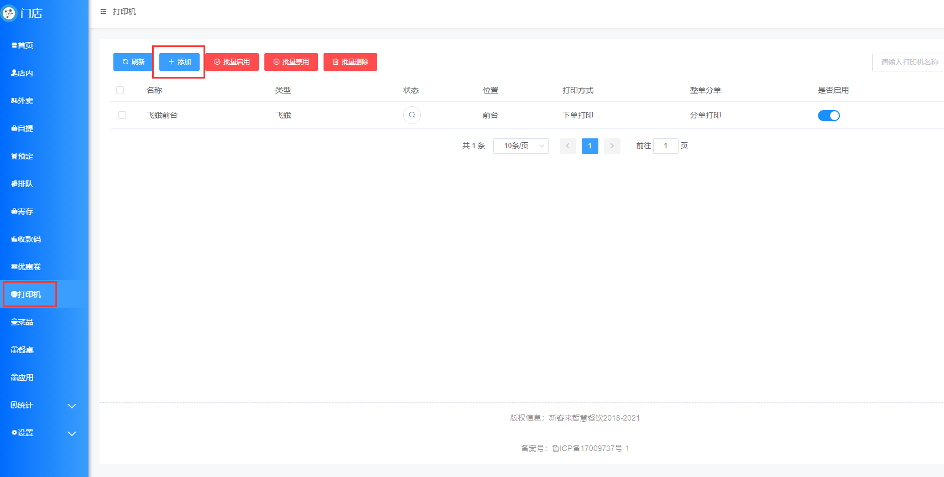The width and height of the screenshot is (944, 477).
Task: Click the printer name search field
Action: [x=908, y=62]
